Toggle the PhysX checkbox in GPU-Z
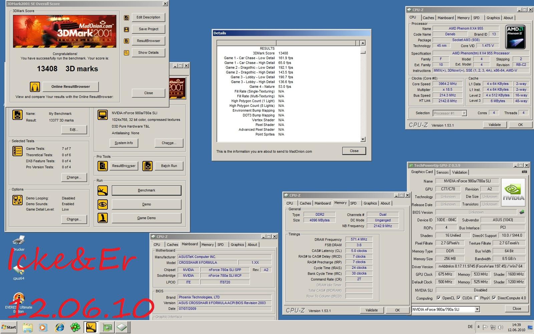Image resolution: width=534 pixels, height=334 pixels. pos(476,298)
